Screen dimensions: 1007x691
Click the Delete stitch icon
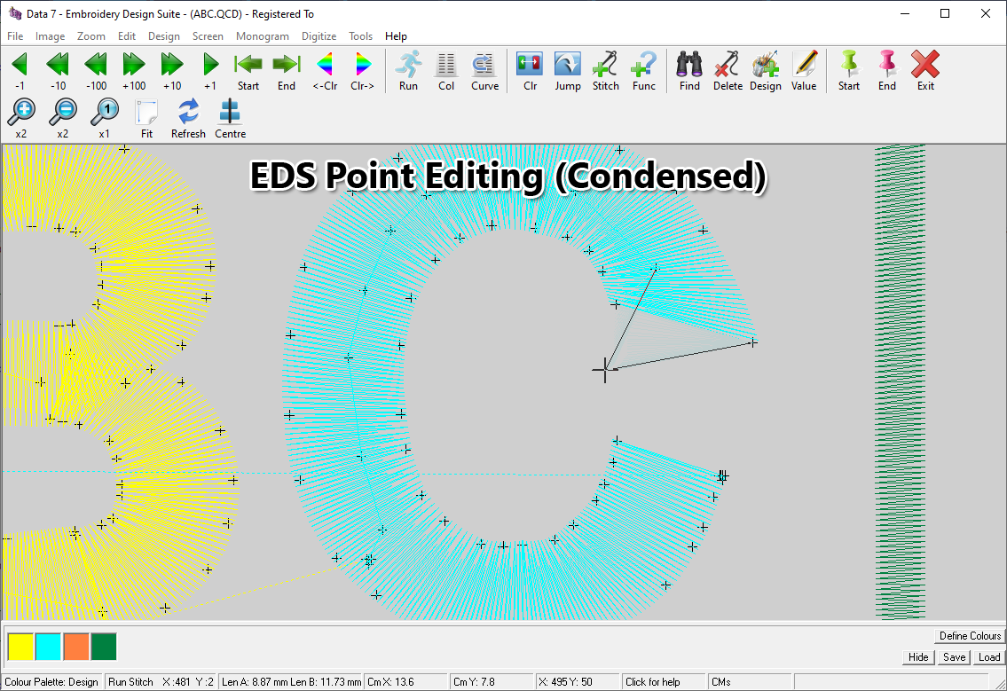[728, 71]
